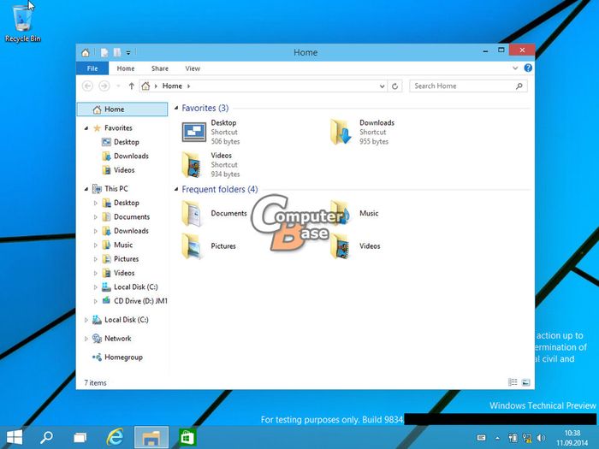Screen dimensions: 599x449
Task: Open the Recycle Bin desktop icon
Action: (23, 19)
